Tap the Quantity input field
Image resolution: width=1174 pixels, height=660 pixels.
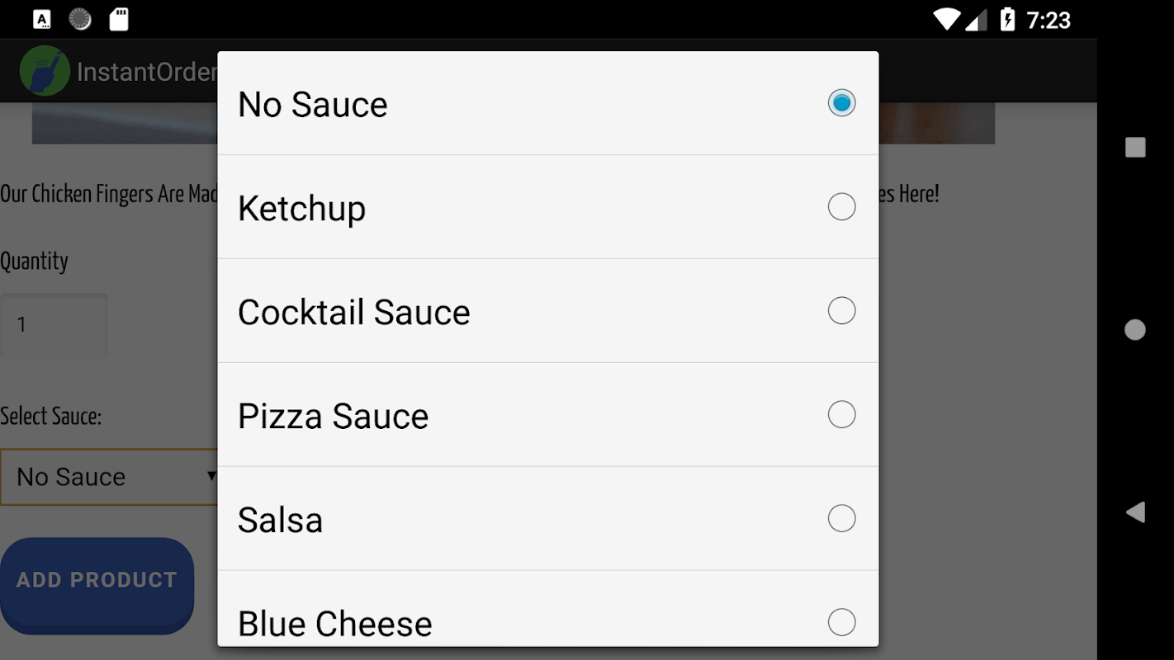[54, 325]
